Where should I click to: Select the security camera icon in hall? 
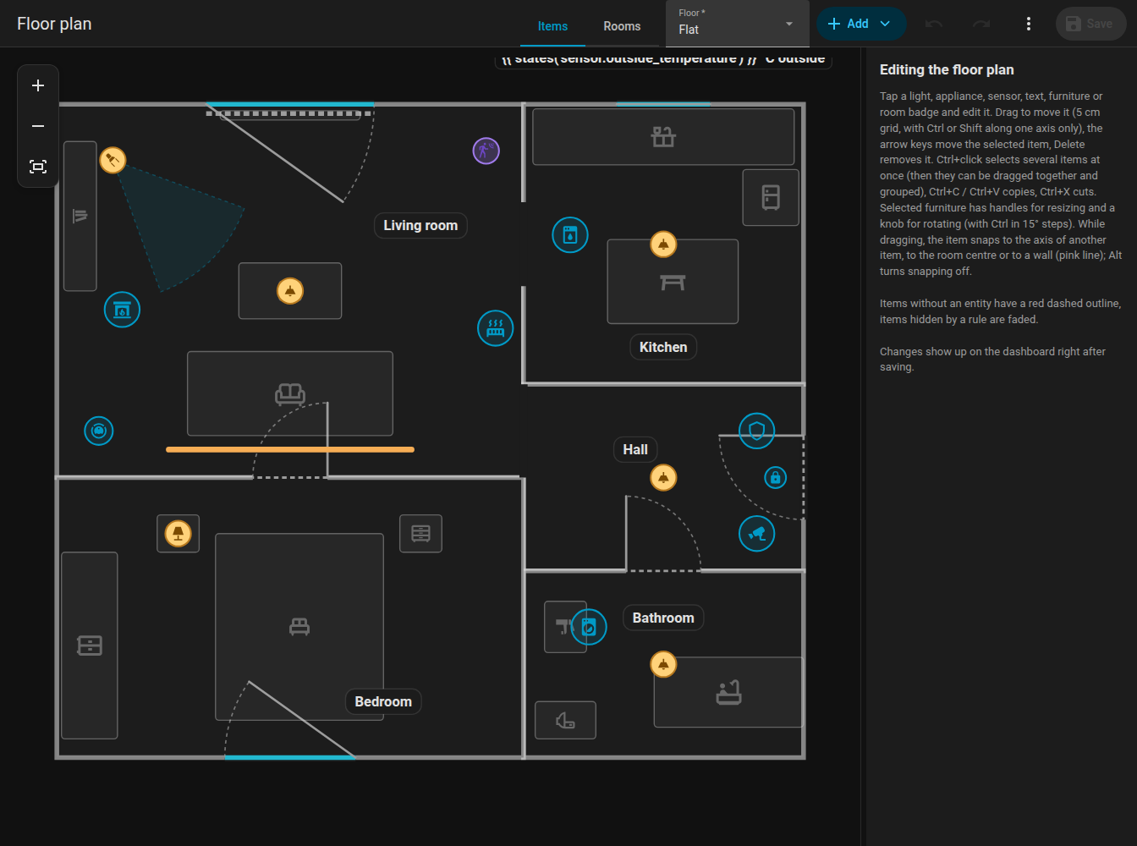click(757, 534)
